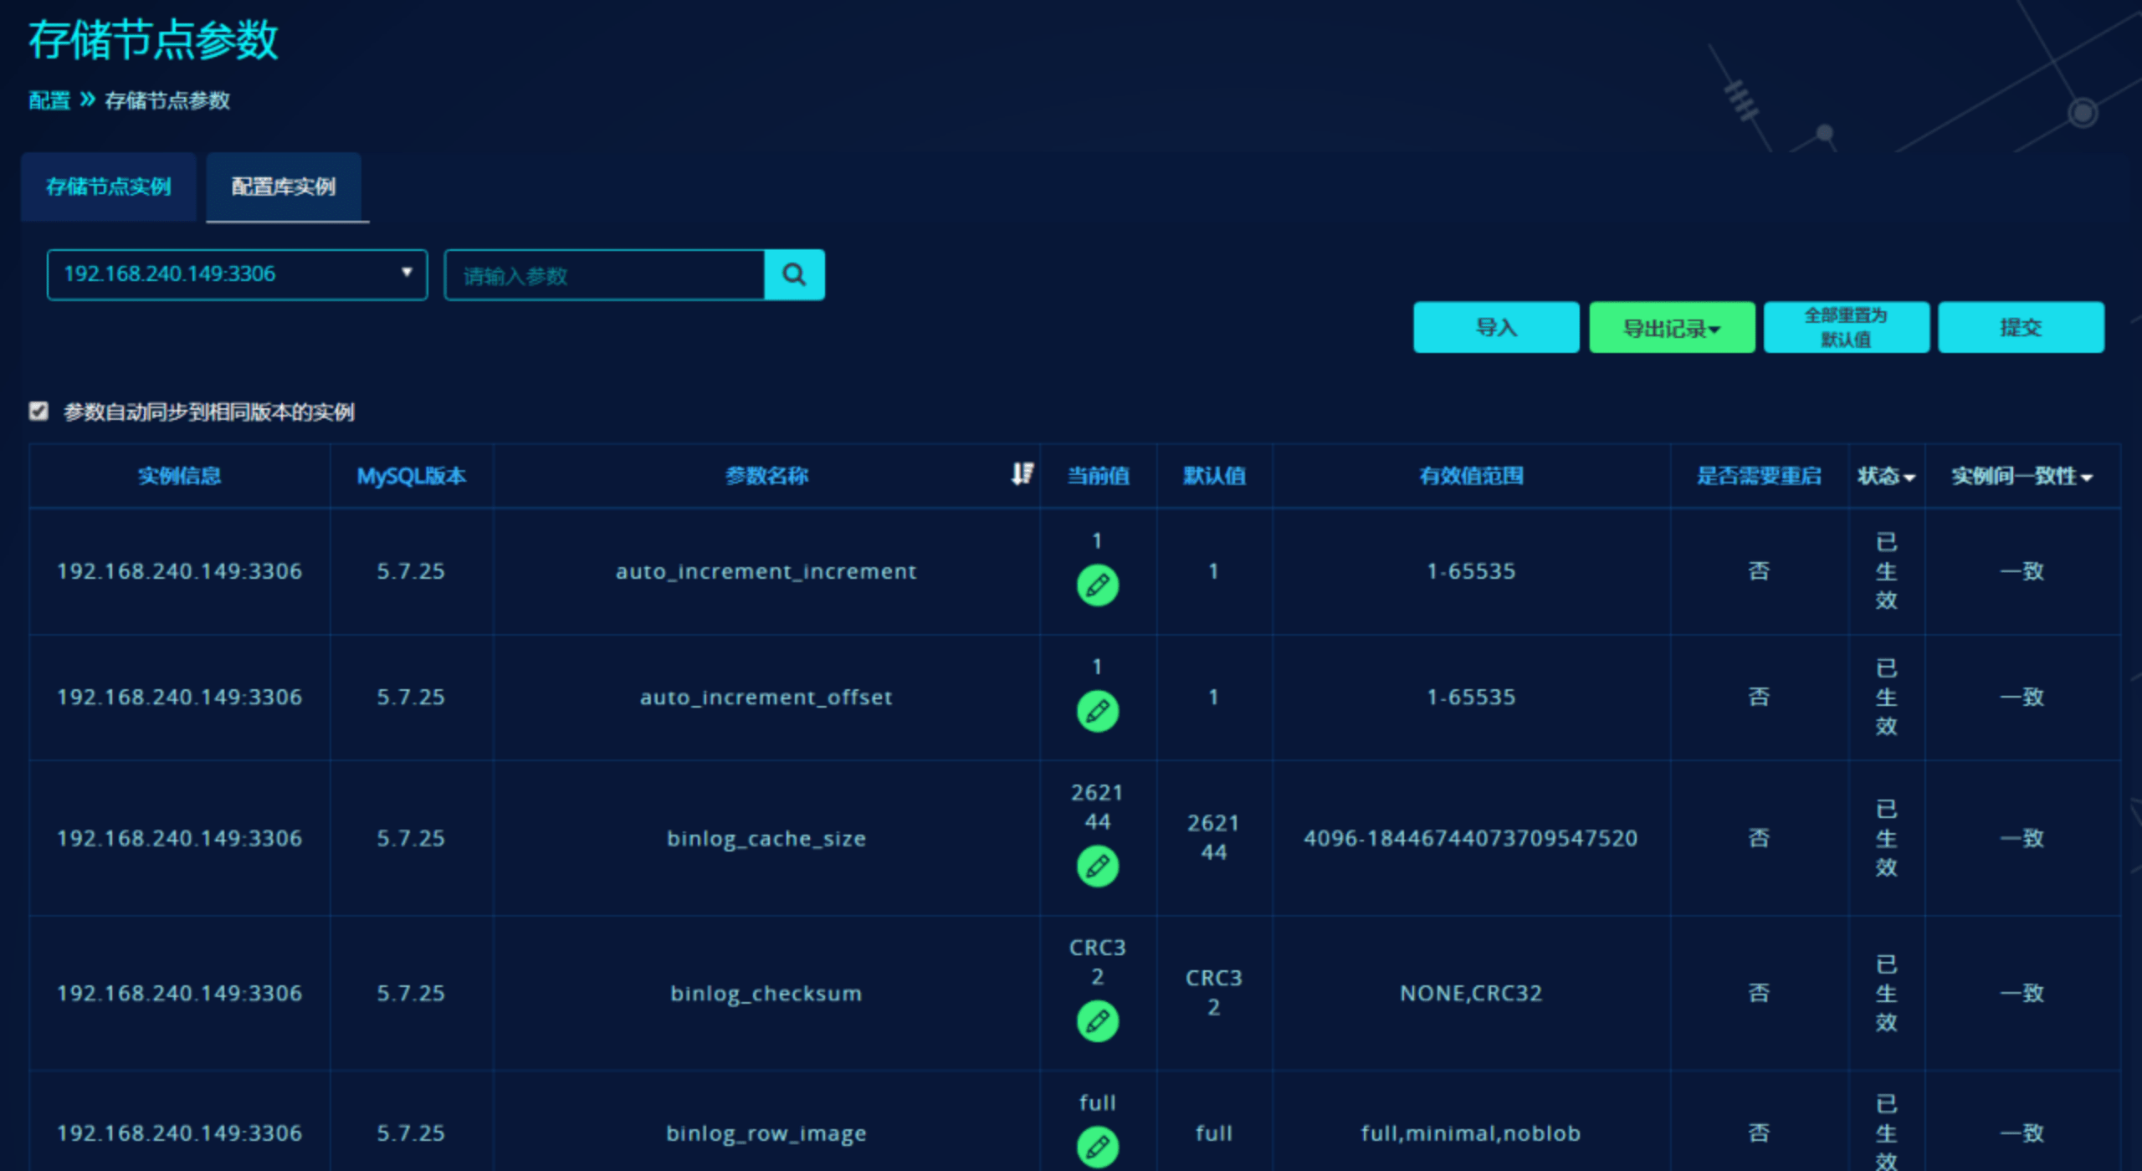
Task: Edit auto_increment_increment current value pencil icon
Action: tap(1097, 585)
